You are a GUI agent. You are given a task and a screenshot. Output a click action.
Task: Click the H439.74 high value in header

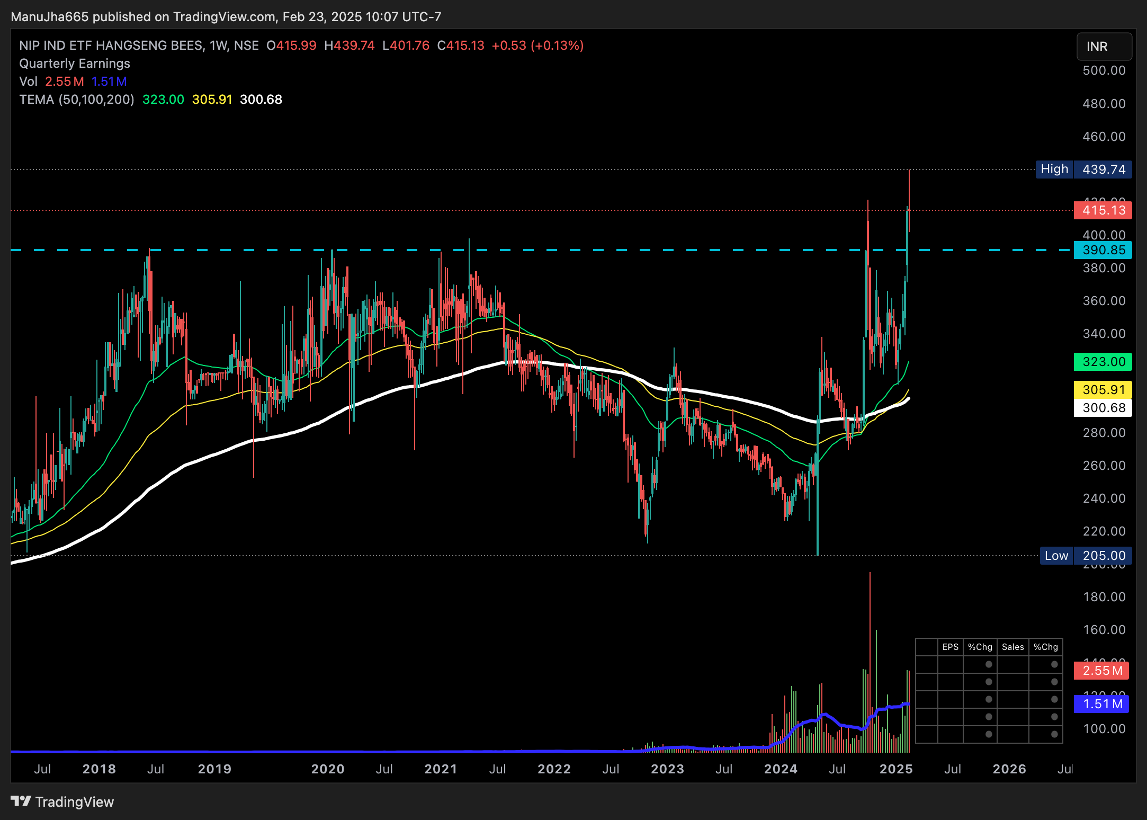tap(350, 46)
